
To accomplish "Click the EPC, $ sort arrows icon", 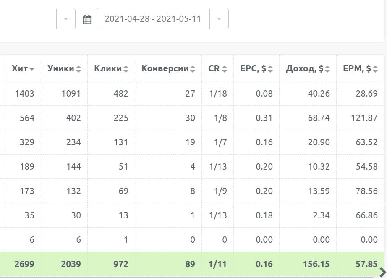I will point(270,69).
